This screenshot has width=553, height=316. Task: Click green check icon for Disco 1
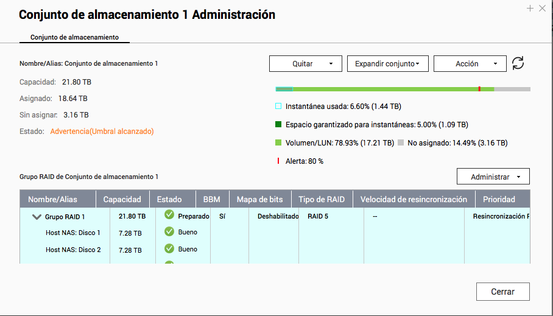coord(169,231)
